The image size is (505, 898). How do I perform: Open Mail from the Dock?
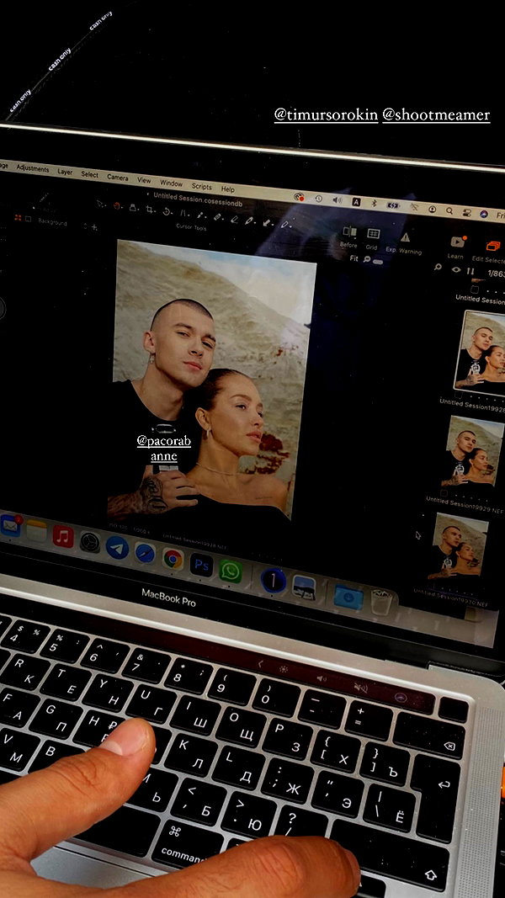point(10,526)
